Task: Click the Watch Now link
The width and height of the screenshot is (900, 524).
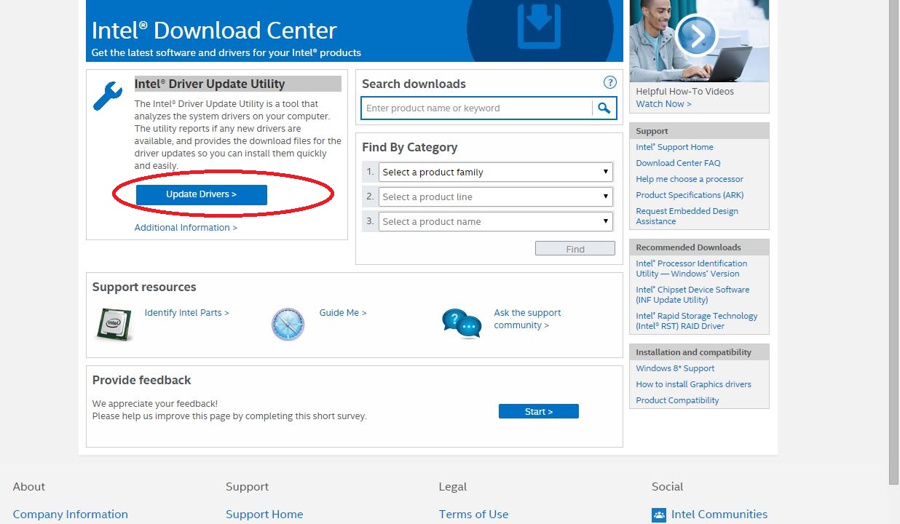Action: [x=663, y=104]
